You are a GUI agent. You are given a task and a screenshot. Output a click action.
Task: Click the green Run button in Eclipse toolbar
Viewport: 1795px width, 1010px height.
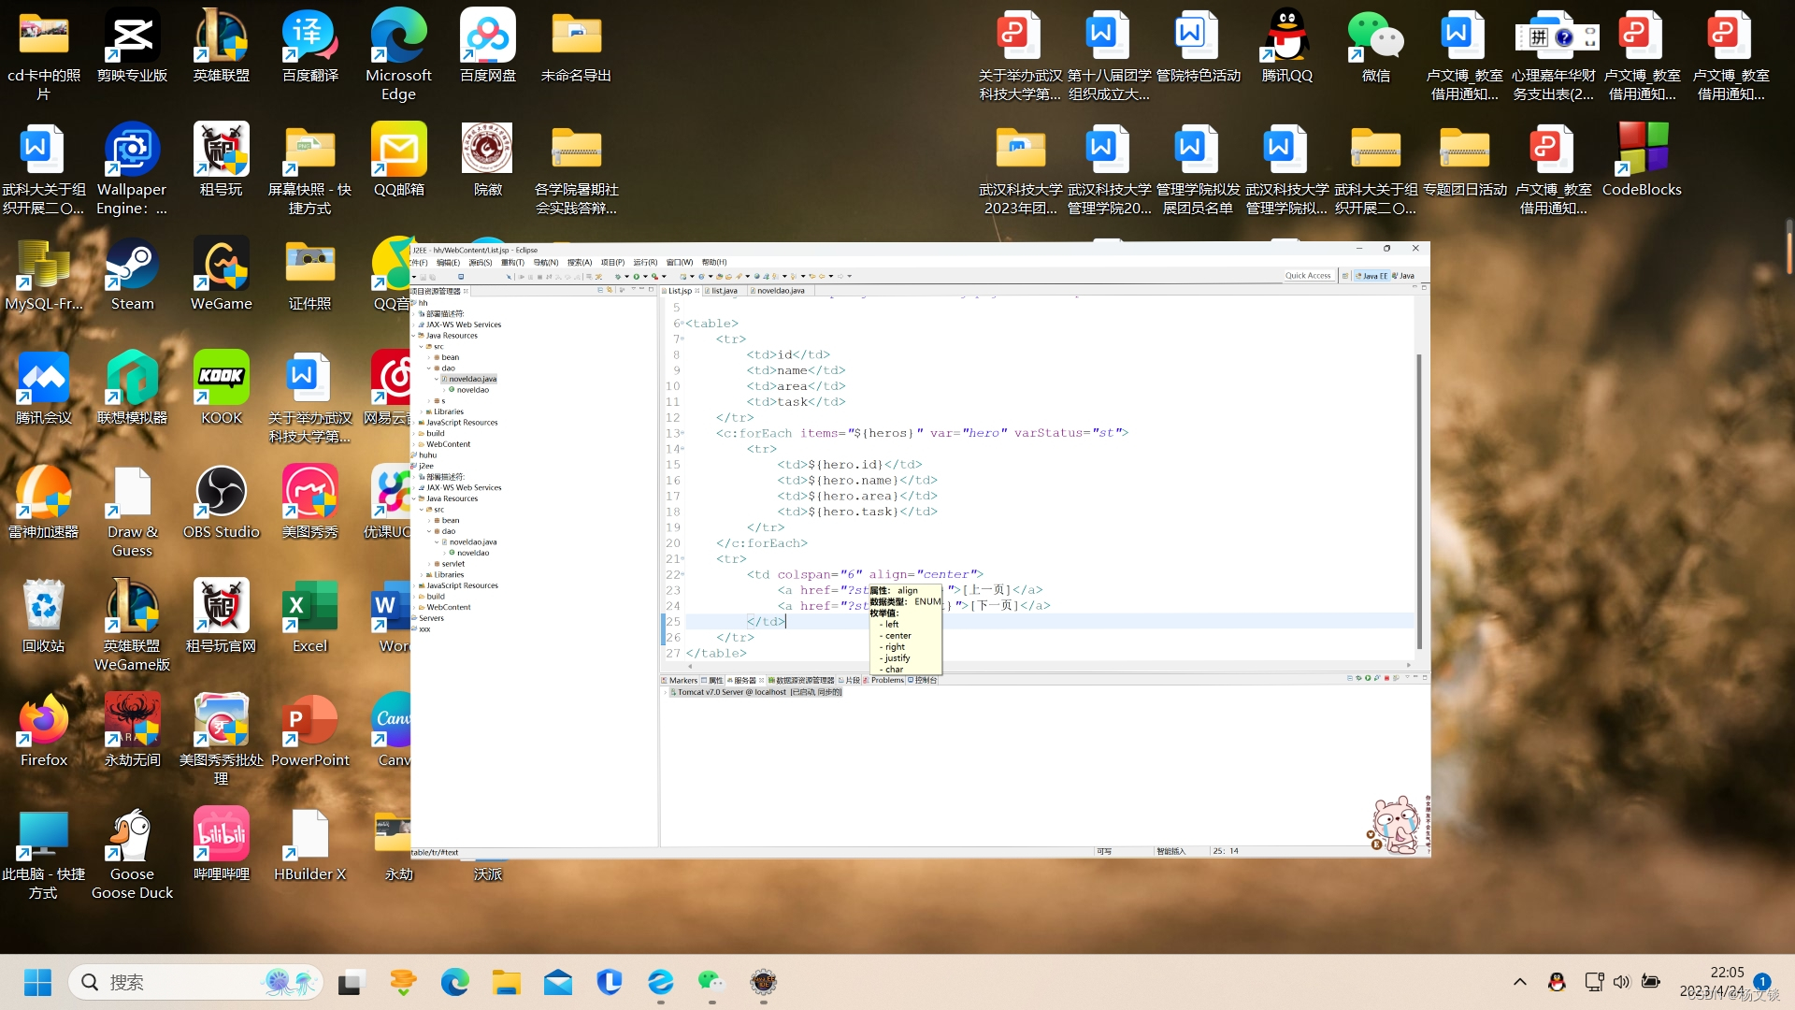coord(636,277)
